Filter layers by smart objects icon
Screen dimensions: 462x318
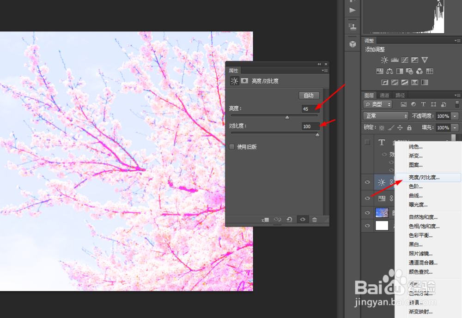click(444, 104)
